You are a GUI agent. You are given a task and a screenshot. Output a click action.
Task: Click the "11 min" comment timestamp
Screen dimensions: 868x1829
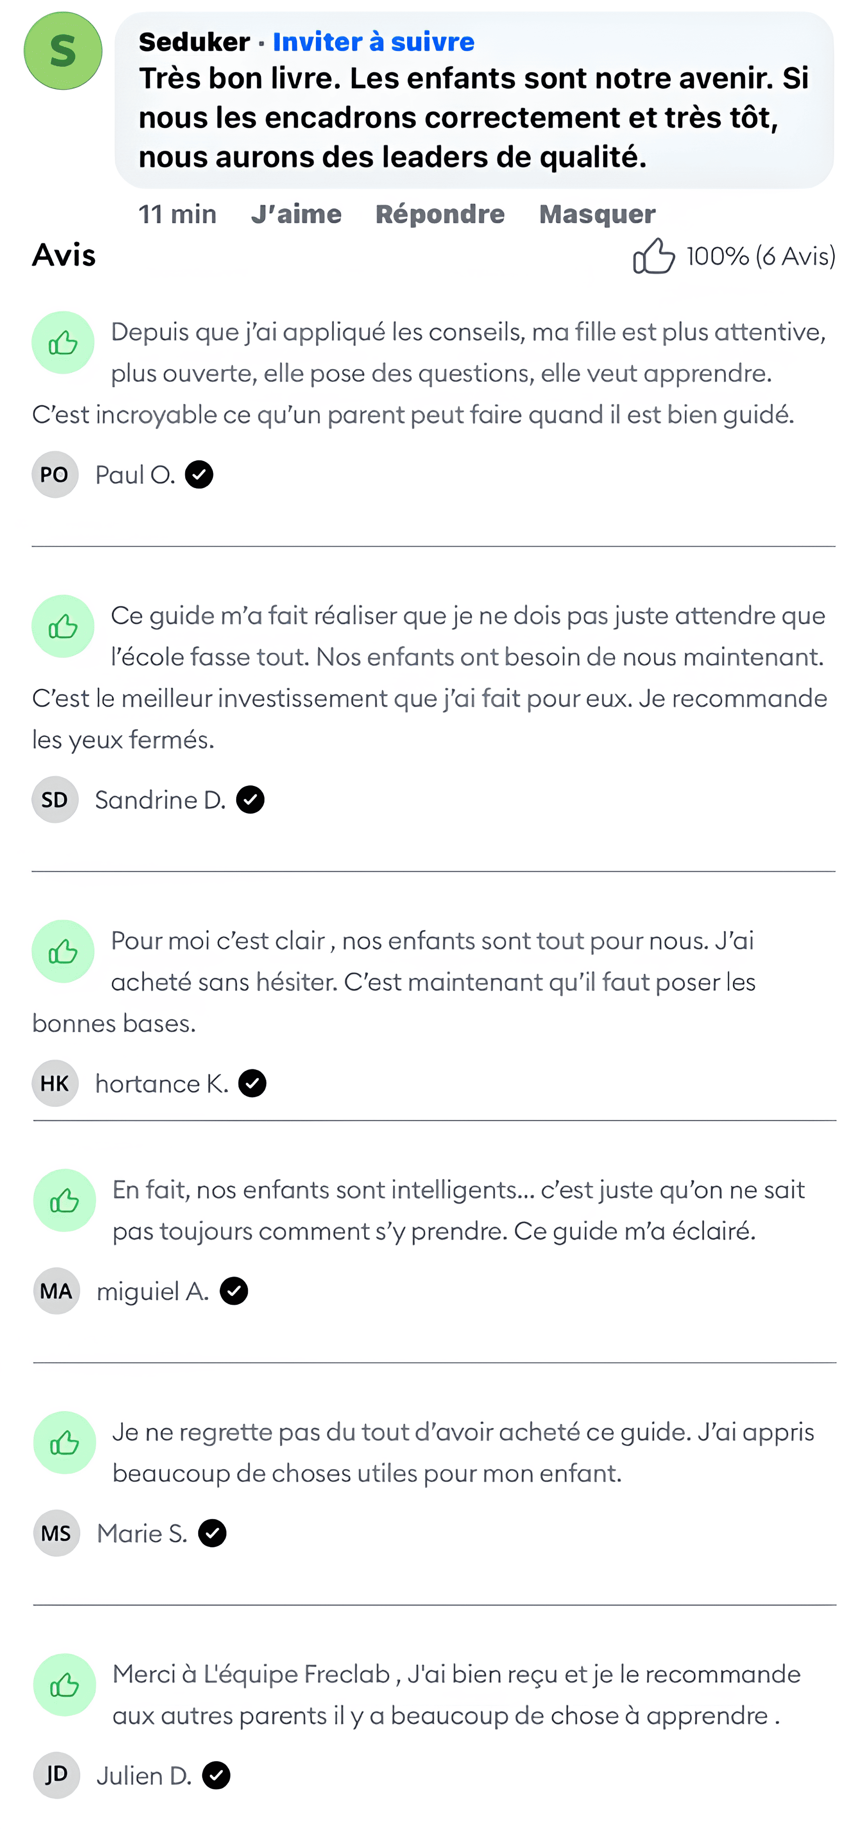pos(178,214)
